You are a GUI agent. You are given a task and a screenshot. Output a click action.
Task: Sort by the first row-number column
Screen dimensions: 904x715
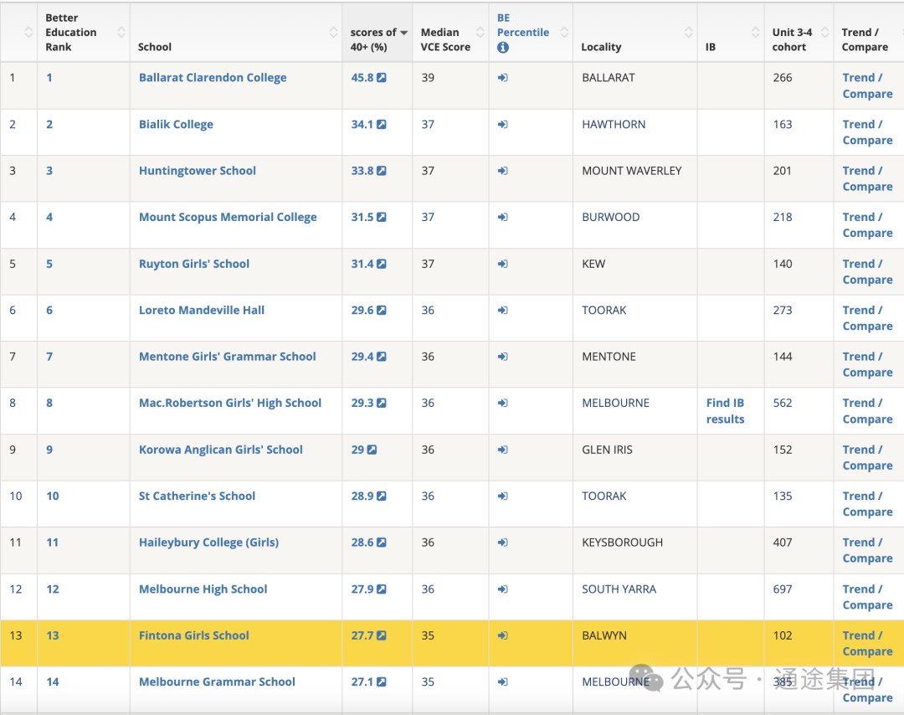(28, 33)
